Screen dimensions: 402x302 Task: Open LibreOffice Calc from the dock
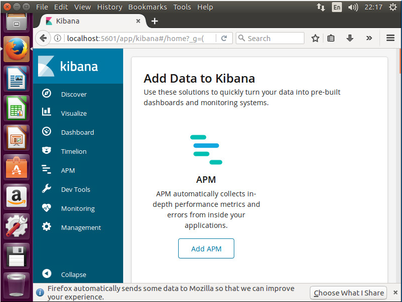click(17, 108)
